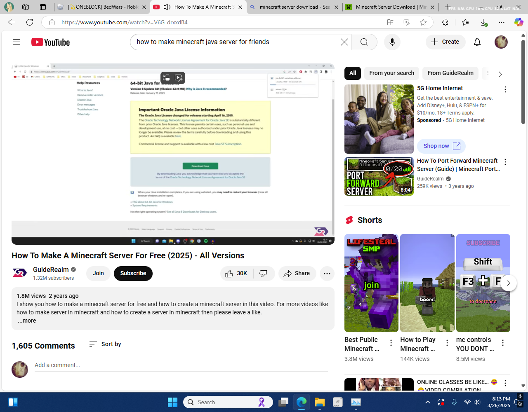This screenshot has width=528, height=412.
Task: Open YouTube notifications bell
Action: (x=477, y=42)
